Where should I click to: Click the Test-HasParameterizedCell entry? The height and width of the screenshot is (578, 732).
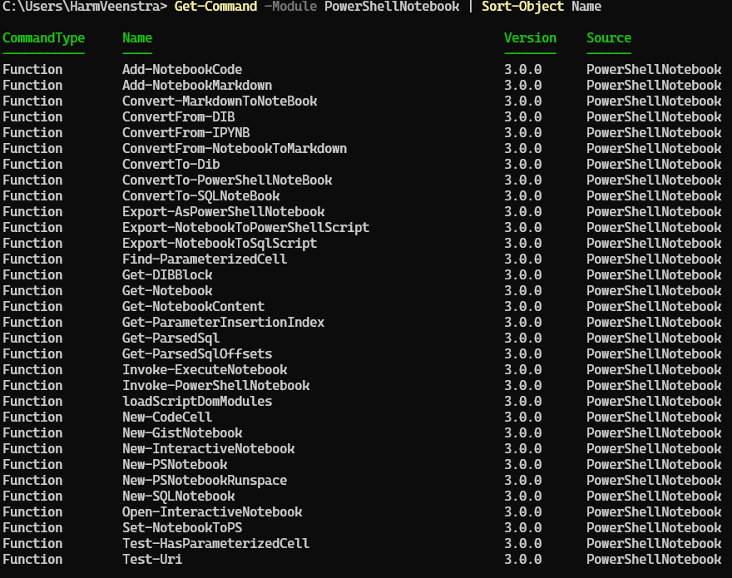point(215,544)
